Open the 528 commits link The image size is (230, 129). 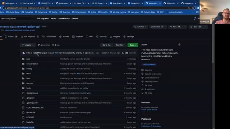click(x=129, y=53)
